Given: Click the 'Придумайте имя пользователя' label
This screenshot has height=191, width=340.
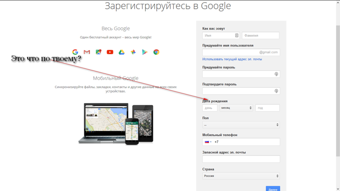Looking at the screenshot, I should (x=228, y=45).
